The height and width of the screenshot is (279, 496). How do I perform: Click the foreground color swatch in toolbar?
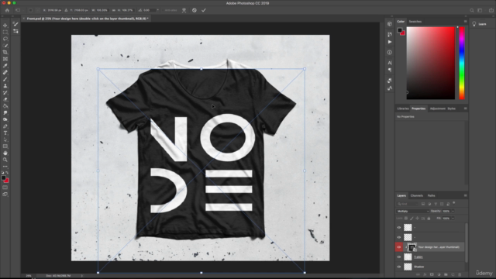click(3, 177)
